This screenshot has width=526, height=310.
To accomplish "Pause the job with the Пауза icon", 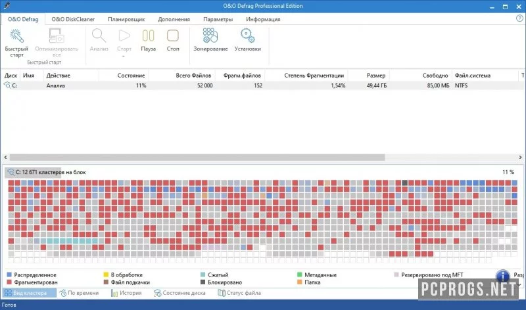I will [148, 35].
